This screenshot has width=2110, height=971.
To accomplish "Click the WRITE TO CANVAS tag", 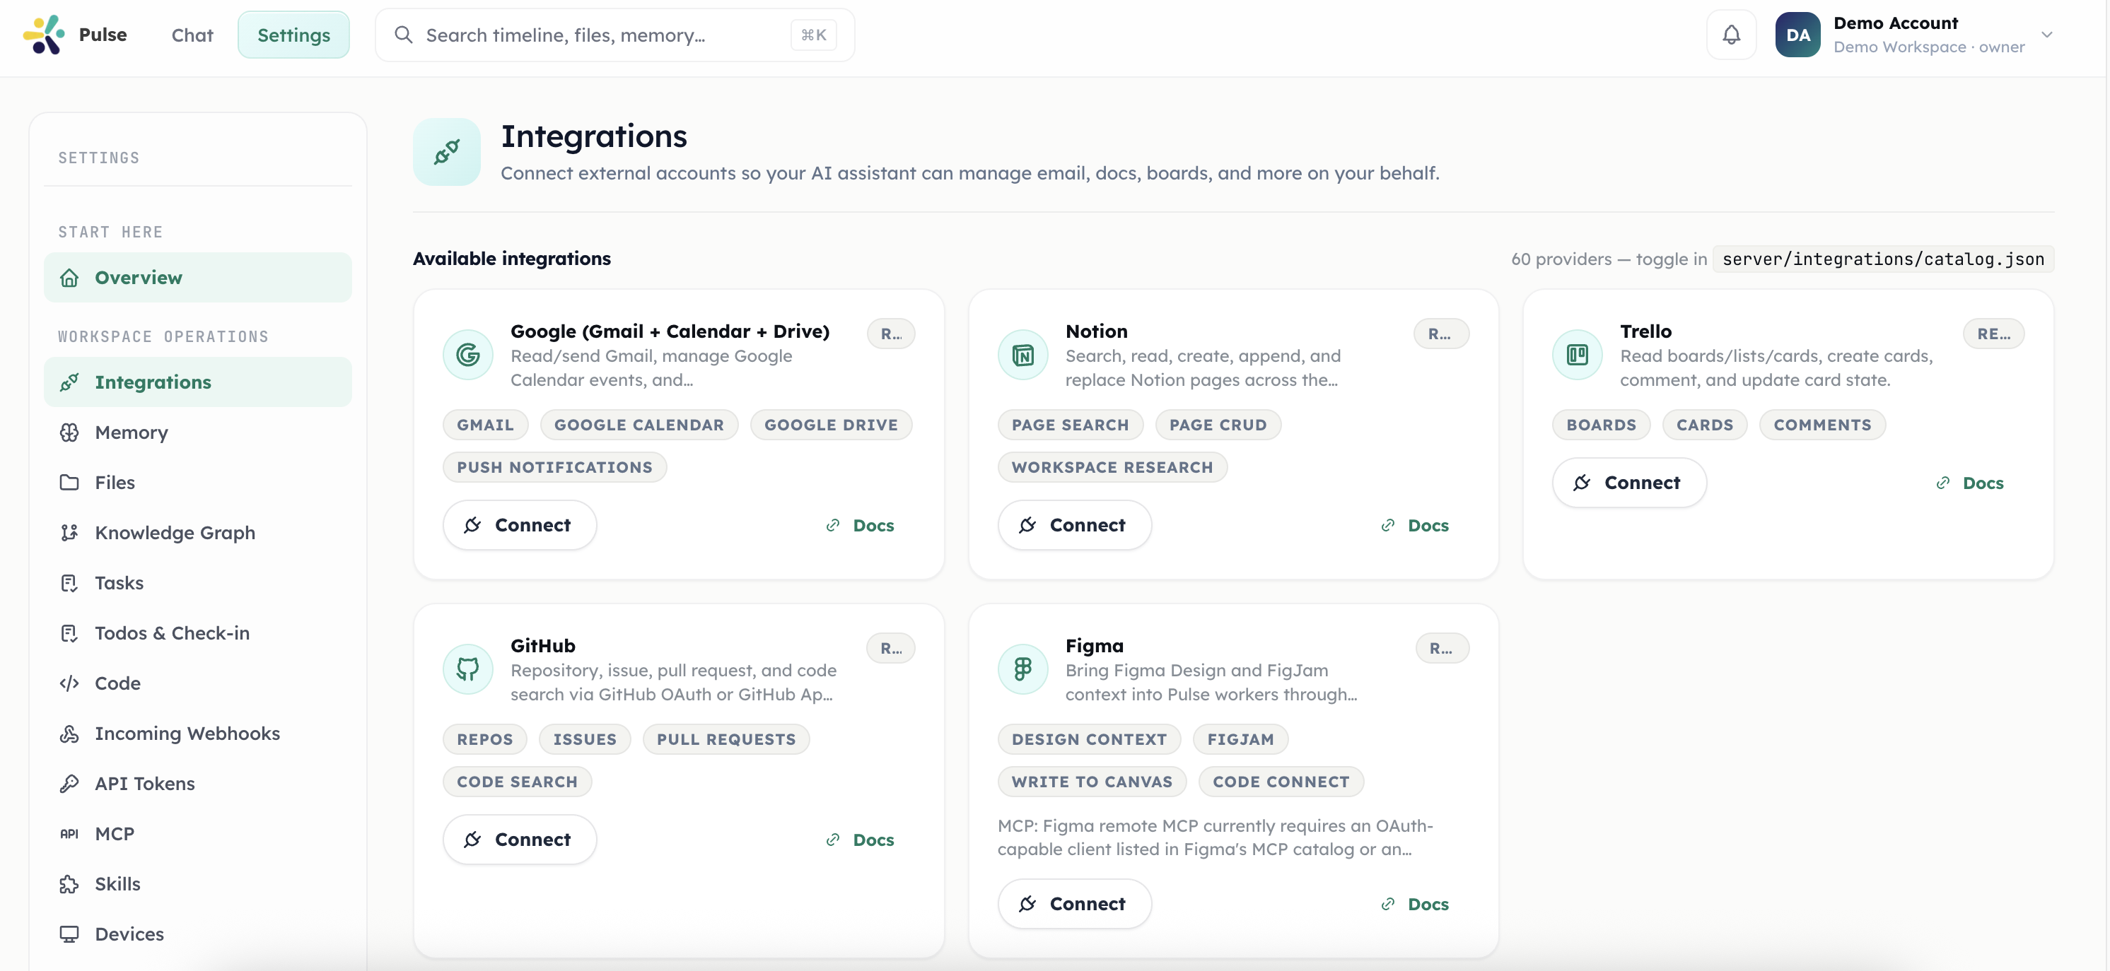I will pos(1091,781).
